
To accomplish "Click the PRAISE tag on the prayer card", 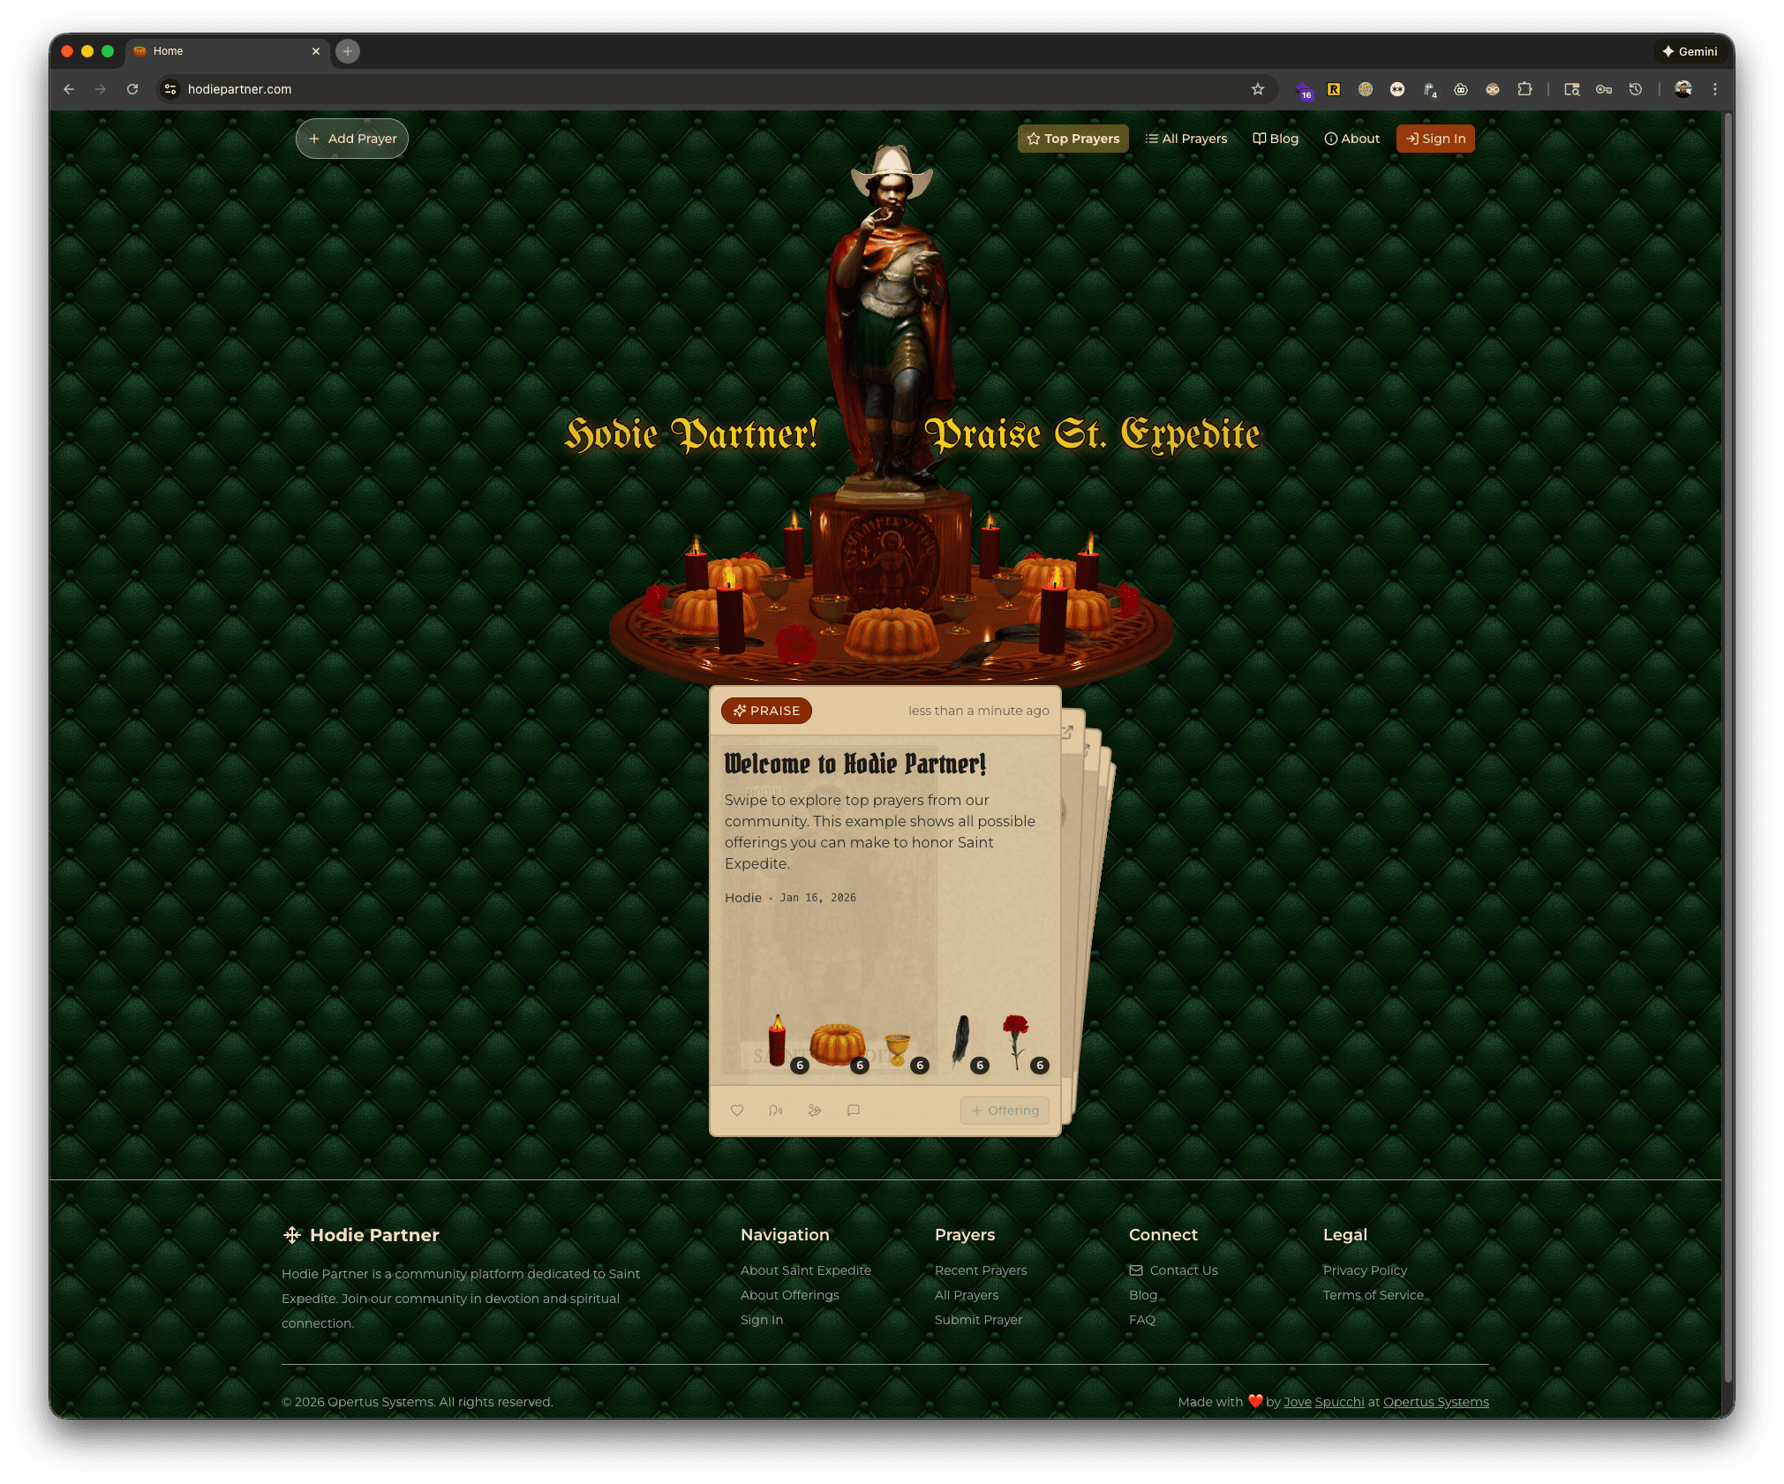I will (766, 711).
